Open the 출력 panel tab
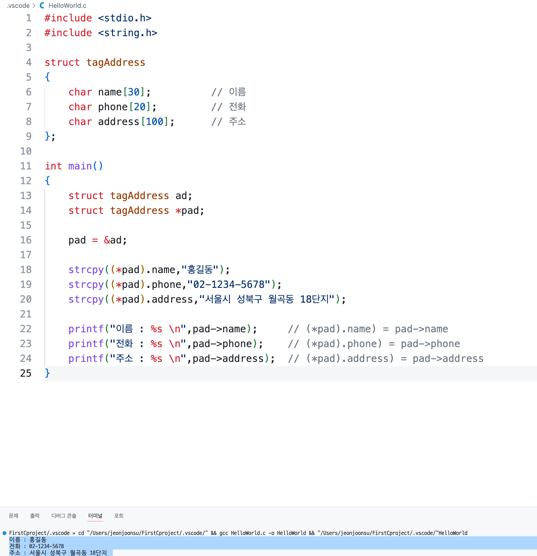The width and height of the screenshot is (537, 556). (x=35, y=516)
